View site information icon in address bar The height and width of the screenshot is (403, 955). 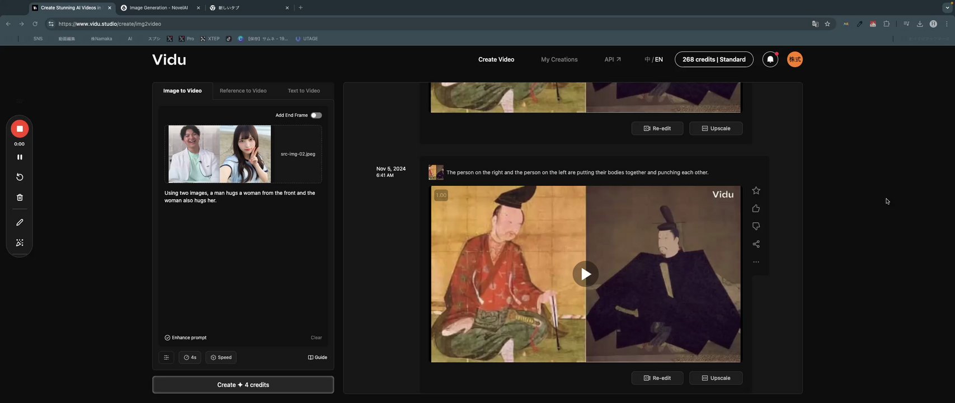coord(51,24)
